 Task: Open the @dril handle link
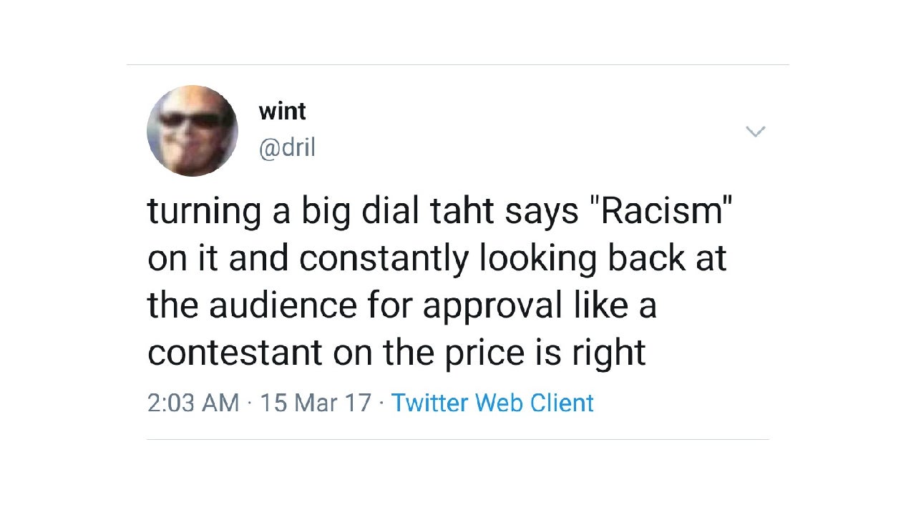[x=287, y=148]
